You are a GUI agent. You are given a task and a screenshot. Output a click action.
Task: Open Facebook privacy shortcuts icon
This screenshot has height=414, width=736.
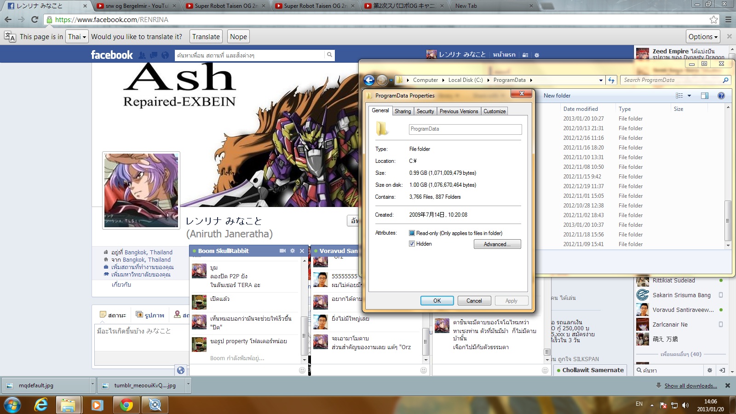[525, 55]
